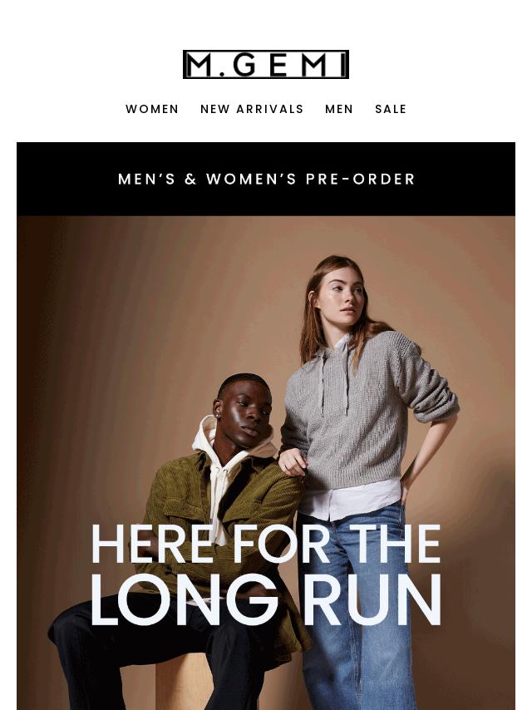Click the M.GEMI logo
This screenshot has width=532, height=710.
pyautogui.click(x=266, y=64)
